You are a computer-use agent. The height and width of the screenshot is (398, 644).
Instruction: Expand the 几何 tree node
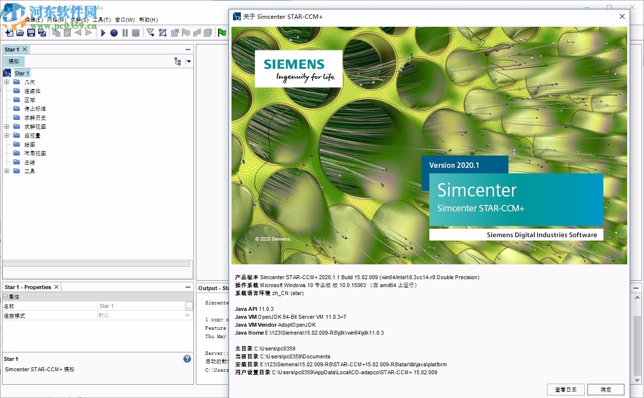click(x=7, y=82)
